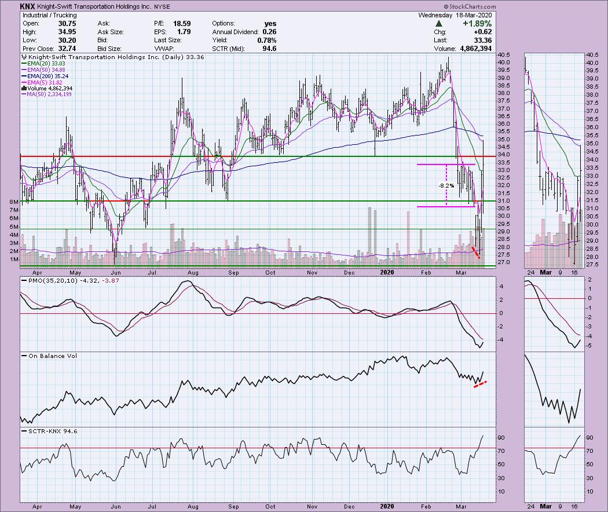Click the '(Daily) 33.36' chart legend title

tap(182, 57)
